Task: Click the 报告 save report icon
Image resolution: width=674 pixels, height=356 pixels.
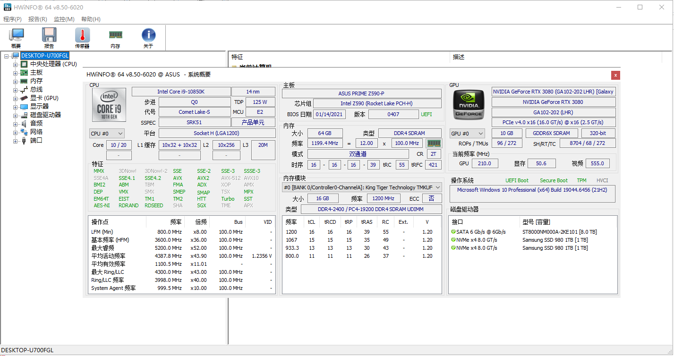Action: pyautogui.click(x=49, y=38)
